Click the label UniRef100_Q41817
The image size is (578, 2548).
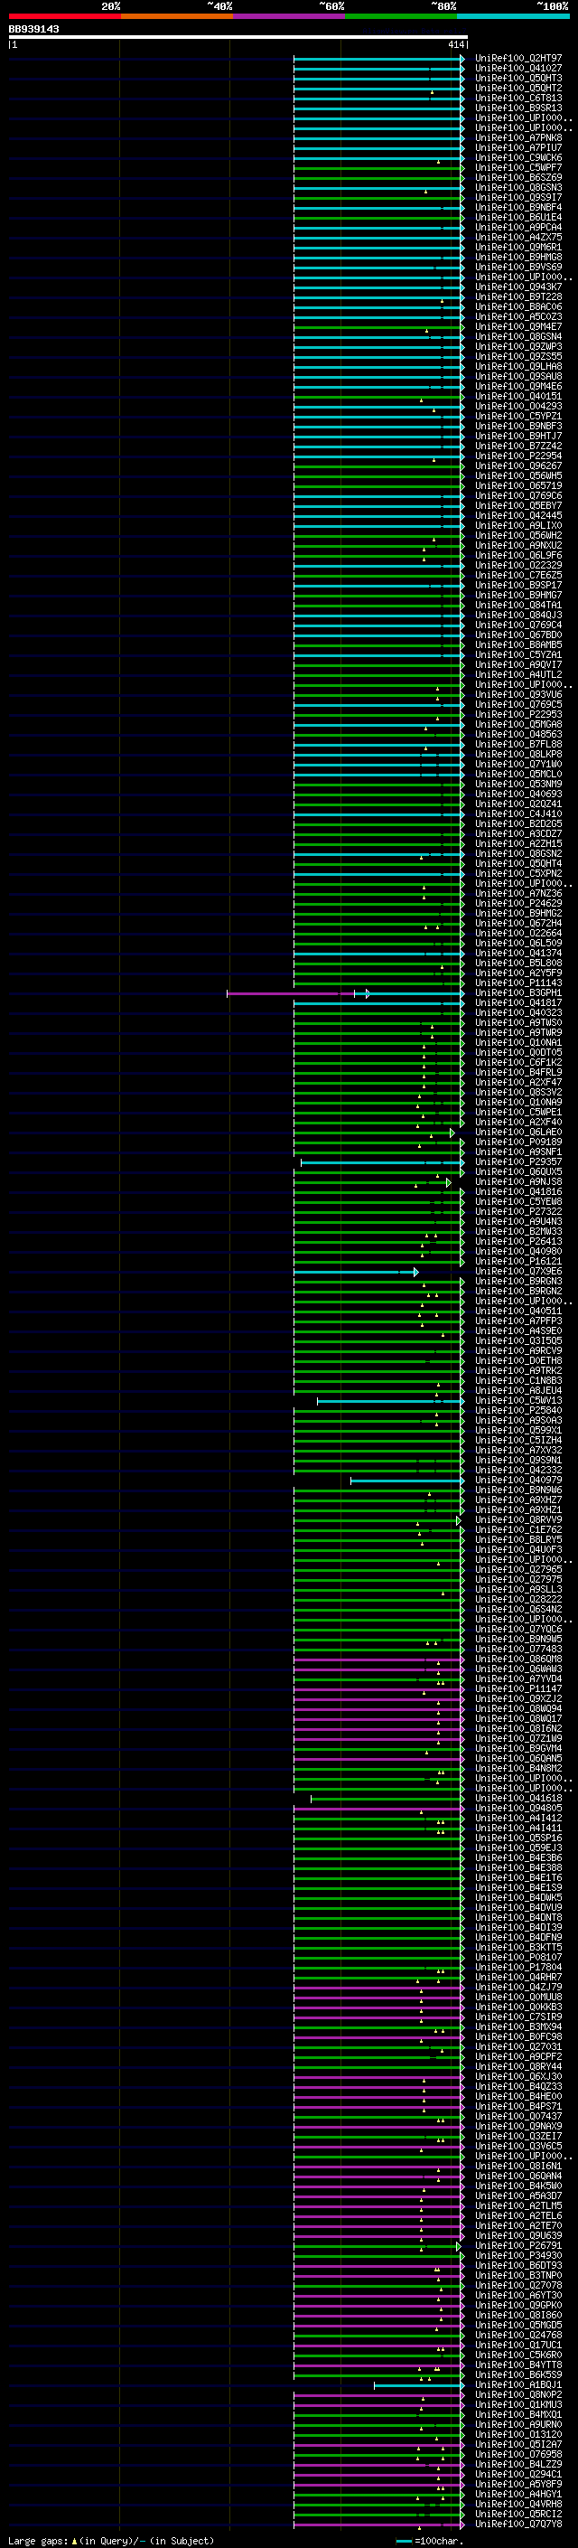click(517, 1003)
